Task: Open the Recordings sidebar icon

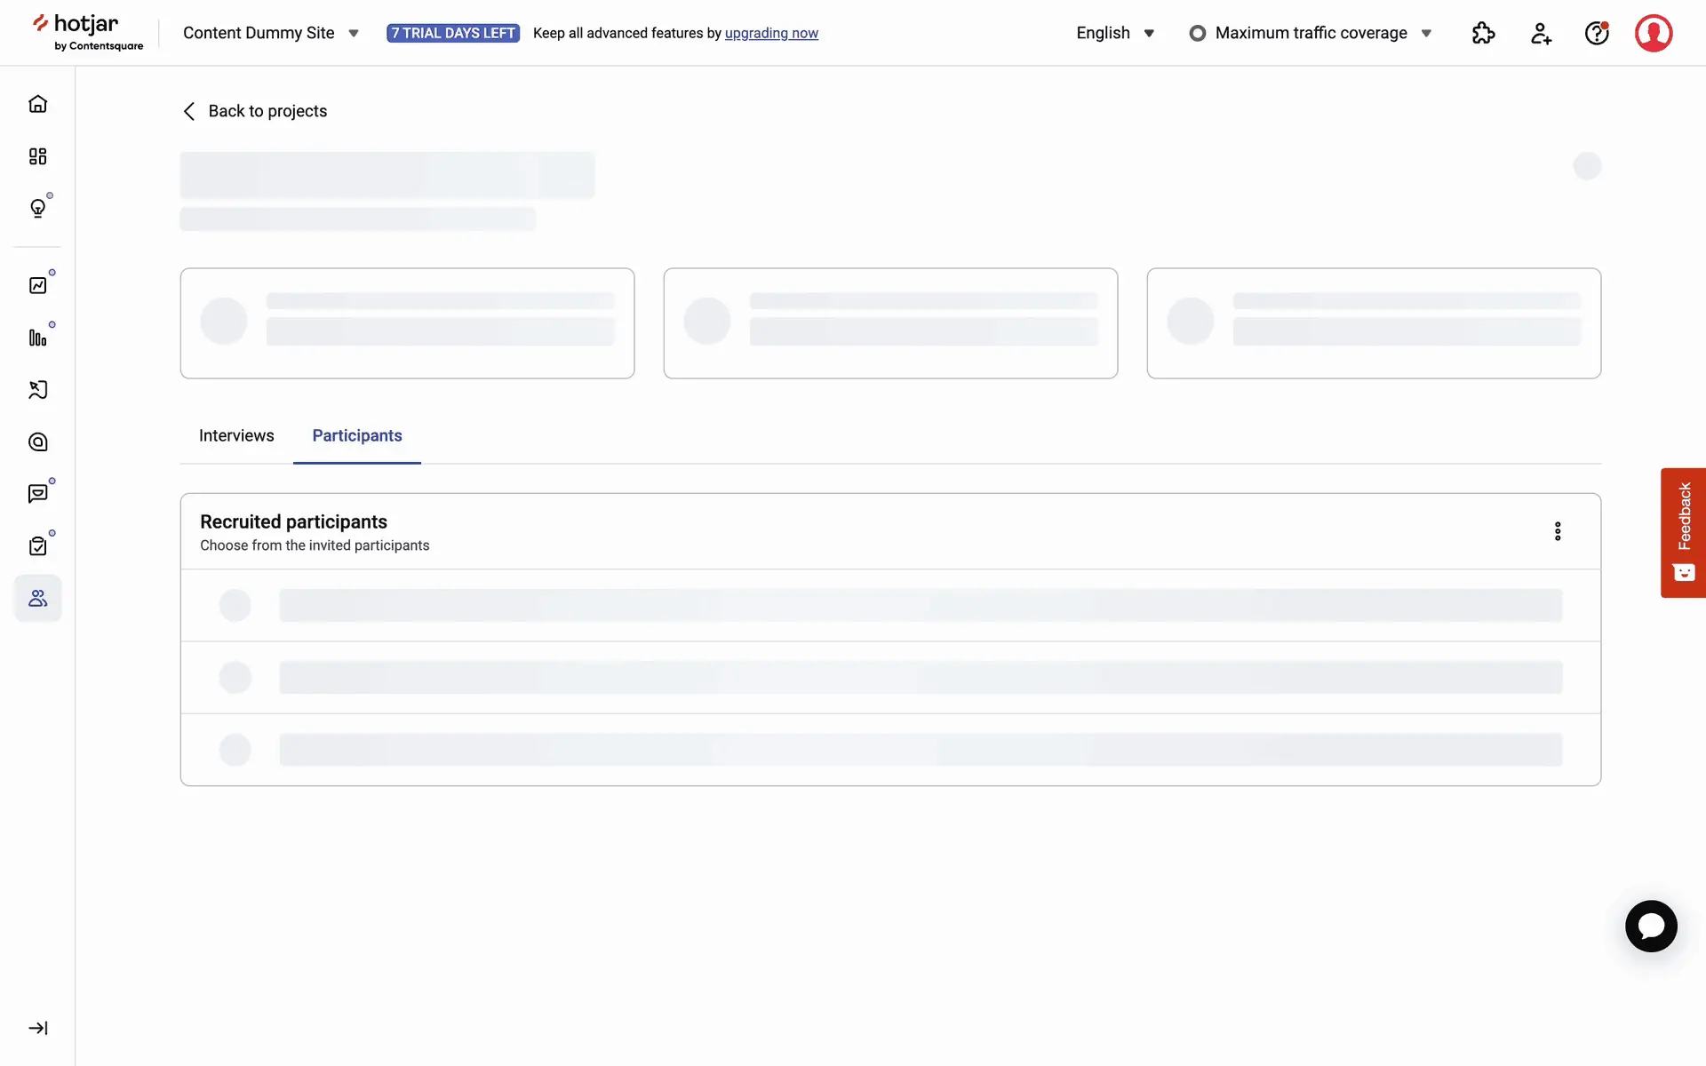Action: pos(37,390)
